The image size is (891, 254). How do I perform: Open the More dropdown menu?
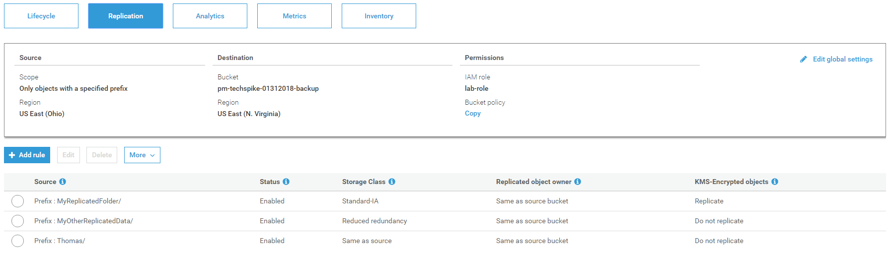142,155
